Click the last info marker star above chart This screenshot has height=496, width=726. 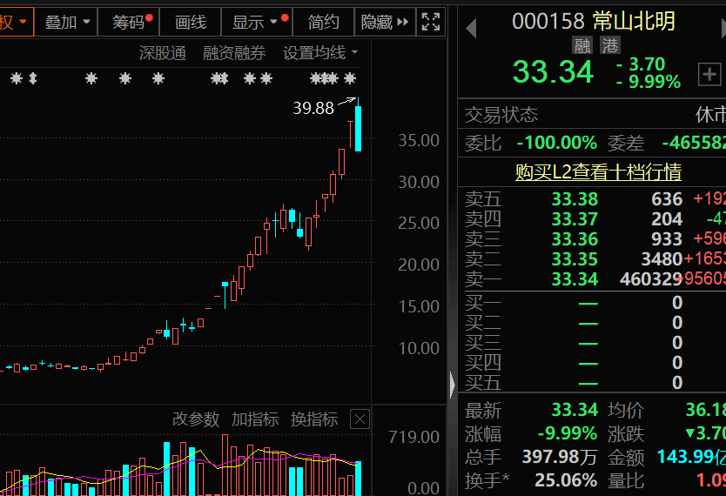(x=351, y=79)
